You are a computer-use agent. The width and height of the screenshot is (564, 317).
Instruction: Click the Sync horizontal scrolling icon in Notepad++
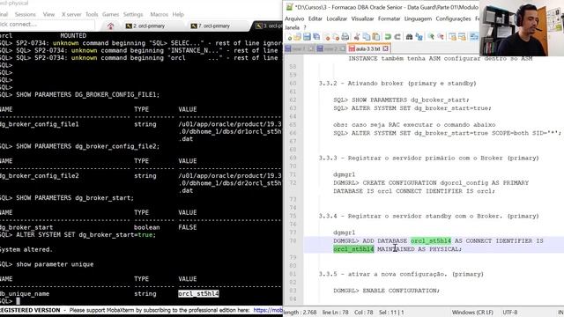[462, 37]
